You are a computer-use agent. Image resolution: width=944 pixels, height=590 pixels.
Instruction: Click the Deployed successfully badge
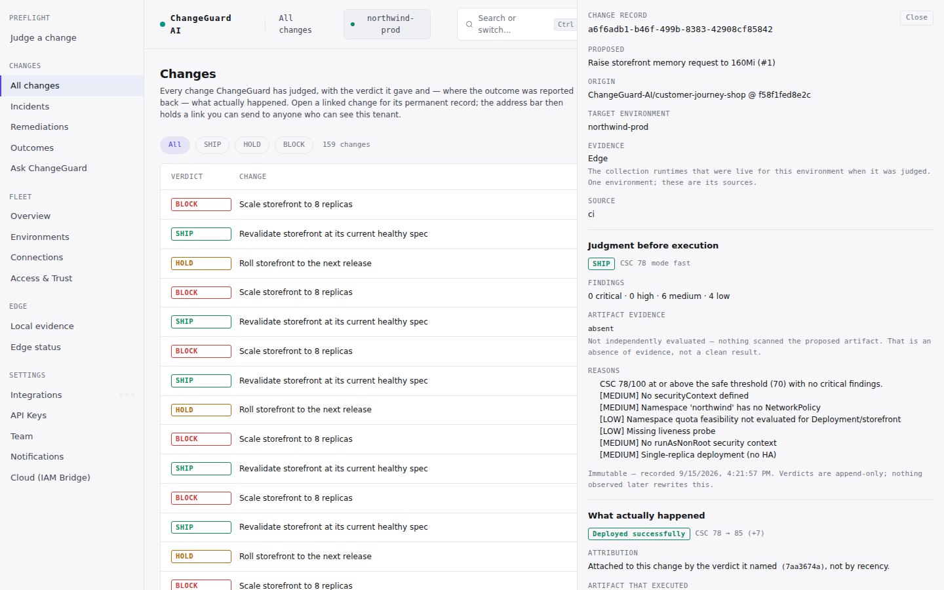(639, 534)
